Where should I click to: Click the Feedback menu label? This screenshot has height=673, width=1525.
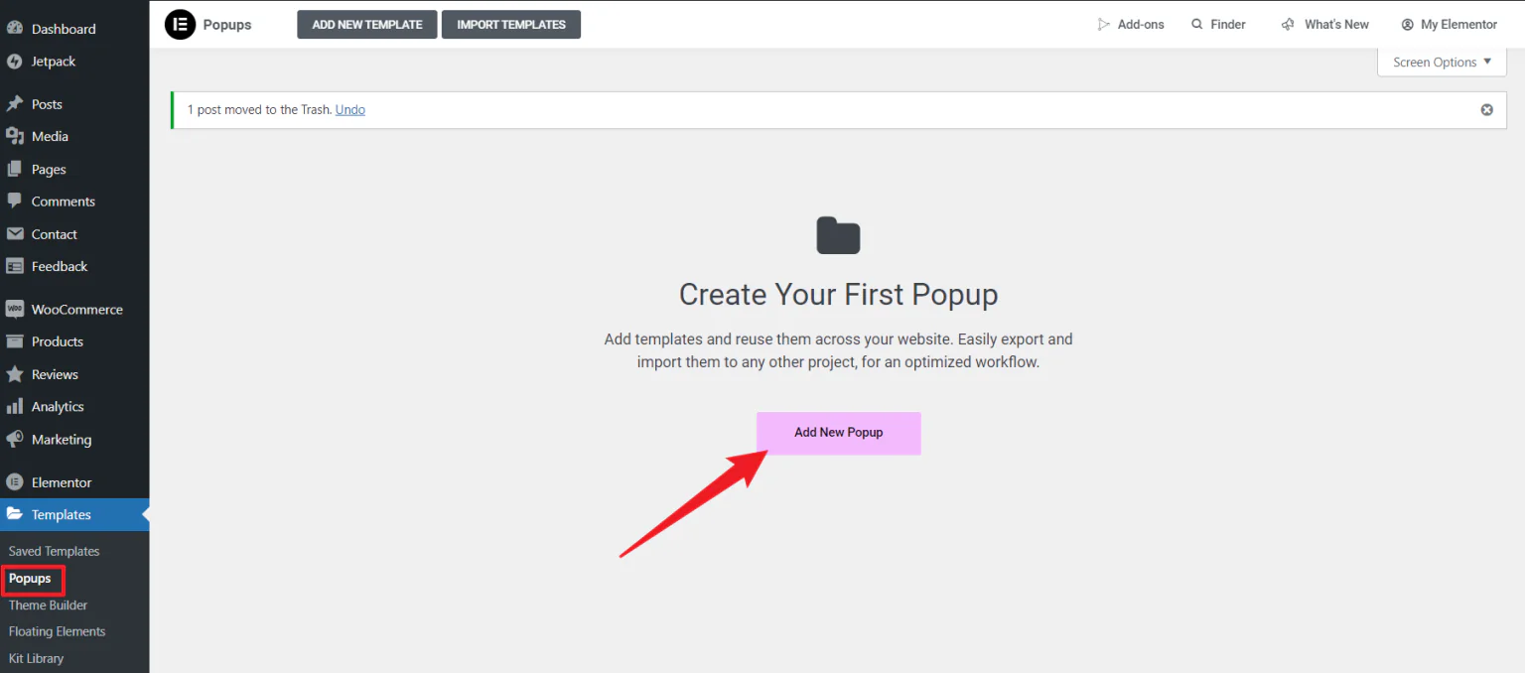pos(60,266)
